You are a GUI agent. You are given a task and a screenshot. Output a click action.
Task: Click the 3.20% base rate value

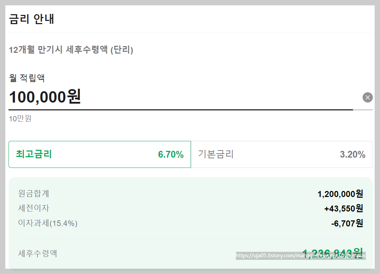353,154
